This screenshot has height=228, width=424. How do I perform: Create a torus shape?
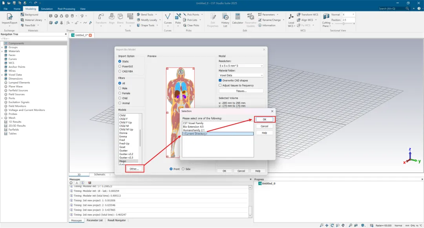pyautogui.click(x=67, y=16)
